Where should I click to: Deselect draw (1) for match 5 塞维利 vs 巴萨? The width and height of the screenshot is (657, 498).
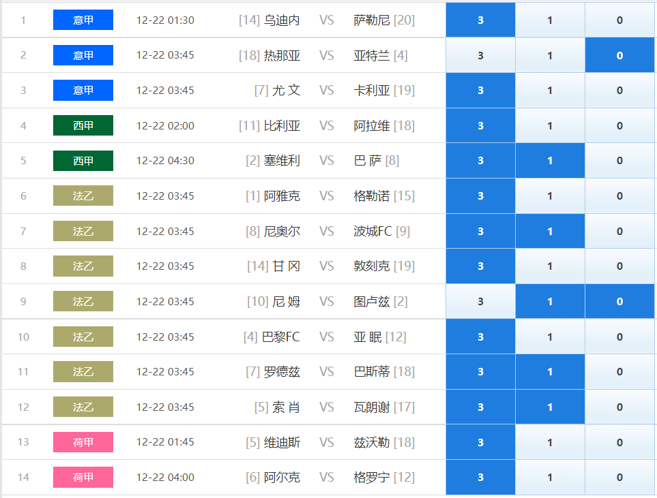pos(550,161)
